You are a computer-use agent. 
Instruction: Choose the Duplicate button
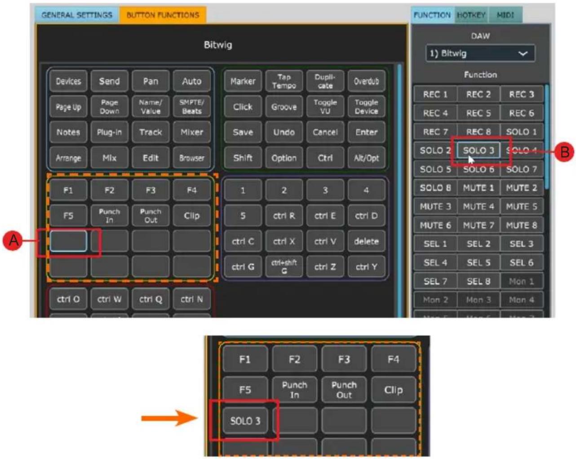point(325,81)
